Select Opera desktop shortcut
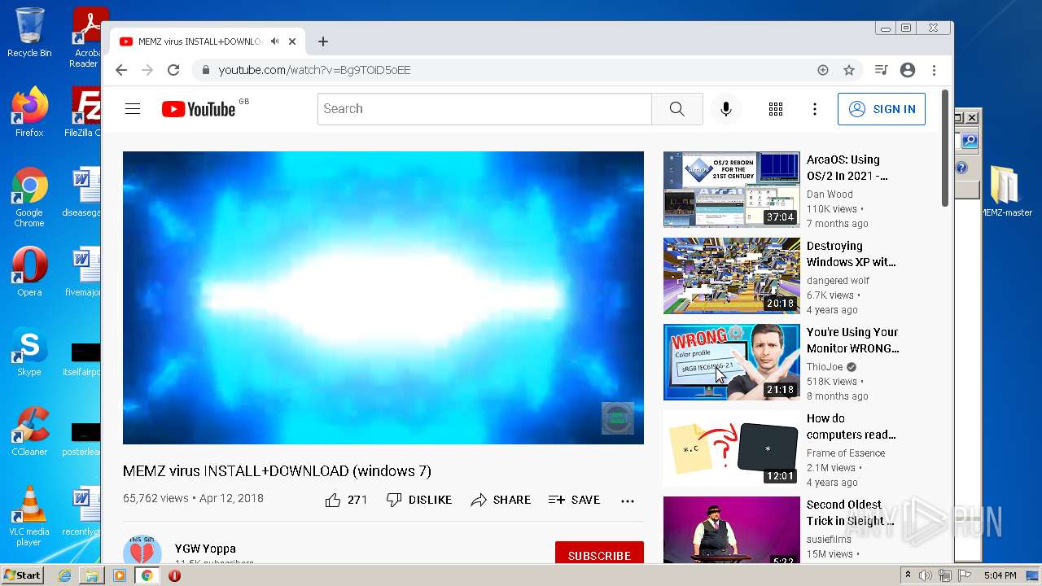Viewport: 1042px width, 586px height. coord(29,272)
